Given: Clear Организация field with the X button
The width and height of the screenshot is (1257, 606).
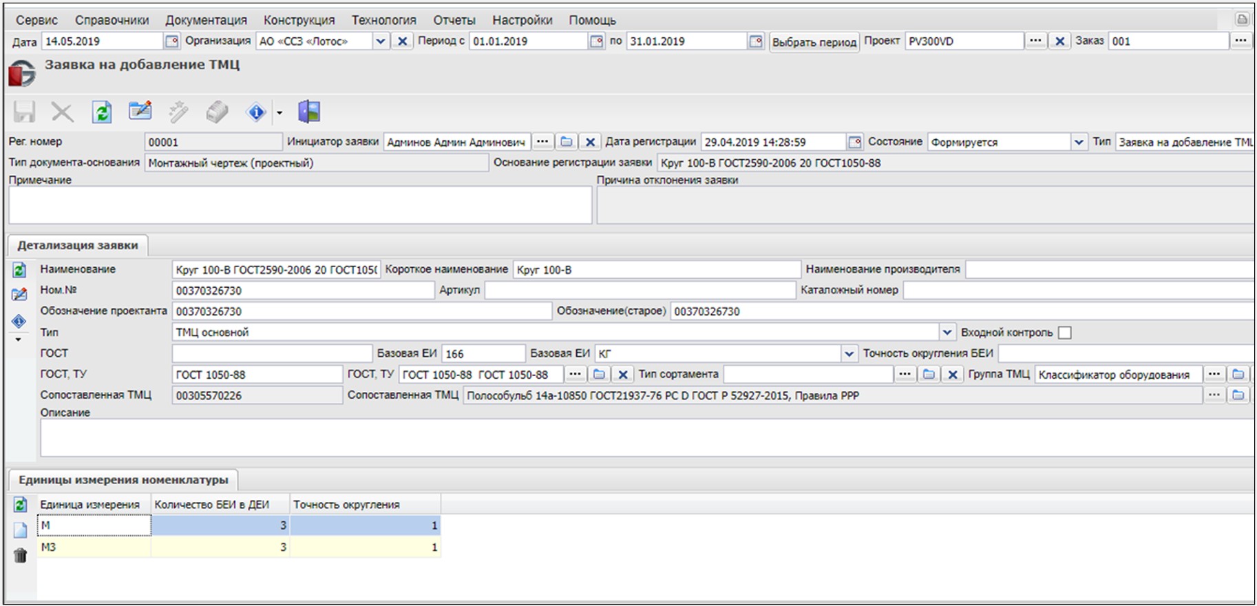Looking at the screenshot, I should (x=403, y=41).
